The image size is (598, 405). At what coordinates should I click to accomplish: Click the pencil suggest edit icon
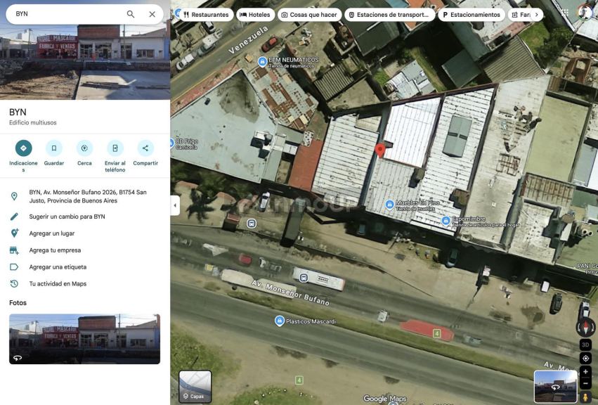point(14,217)
